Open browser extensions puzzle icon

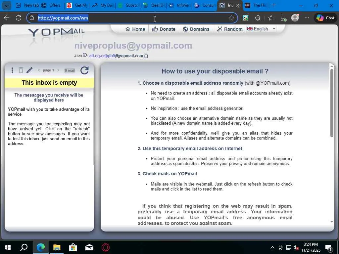coord(258,18)
